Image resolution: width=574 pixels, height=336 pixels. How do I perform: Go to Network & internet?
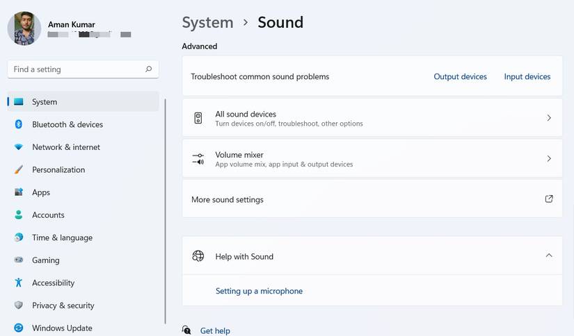click(x=83, y=146)
